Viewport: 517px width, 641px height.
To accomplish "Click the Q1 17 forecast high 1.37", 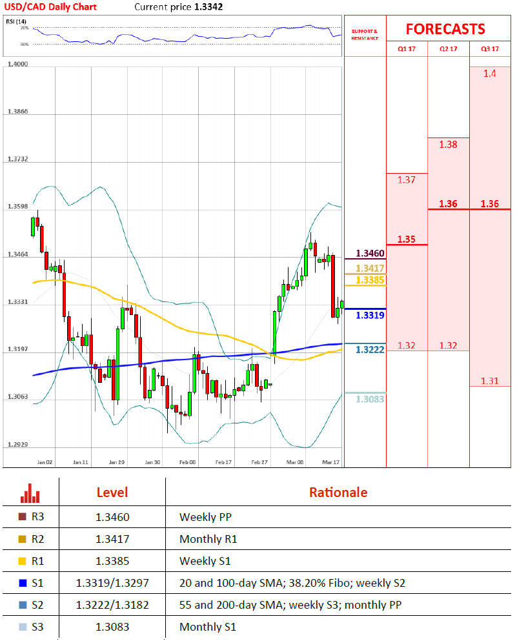I will pos(407,180).
